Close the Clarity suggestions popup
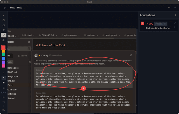The height and width of the screenshot is (114, 179). (131, 55)
